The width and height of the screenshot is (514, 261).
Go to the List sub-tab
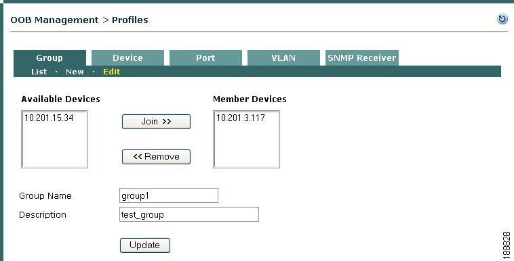pyautogui.click(x=39, y=72)
